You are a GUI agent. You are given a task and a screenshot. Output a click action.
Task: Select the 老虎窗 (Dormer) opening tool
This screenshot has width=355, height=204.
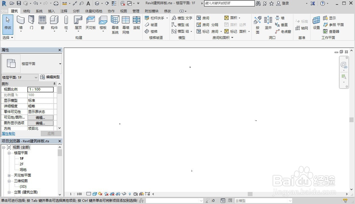[283, 31]
